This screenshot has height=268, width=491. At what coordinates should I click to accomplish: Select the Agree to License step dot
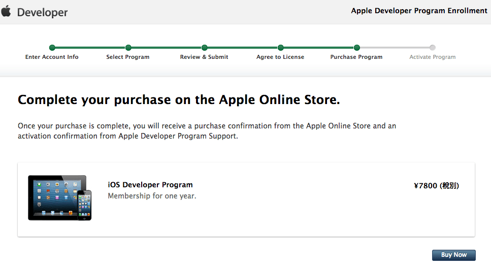point(280,48)
